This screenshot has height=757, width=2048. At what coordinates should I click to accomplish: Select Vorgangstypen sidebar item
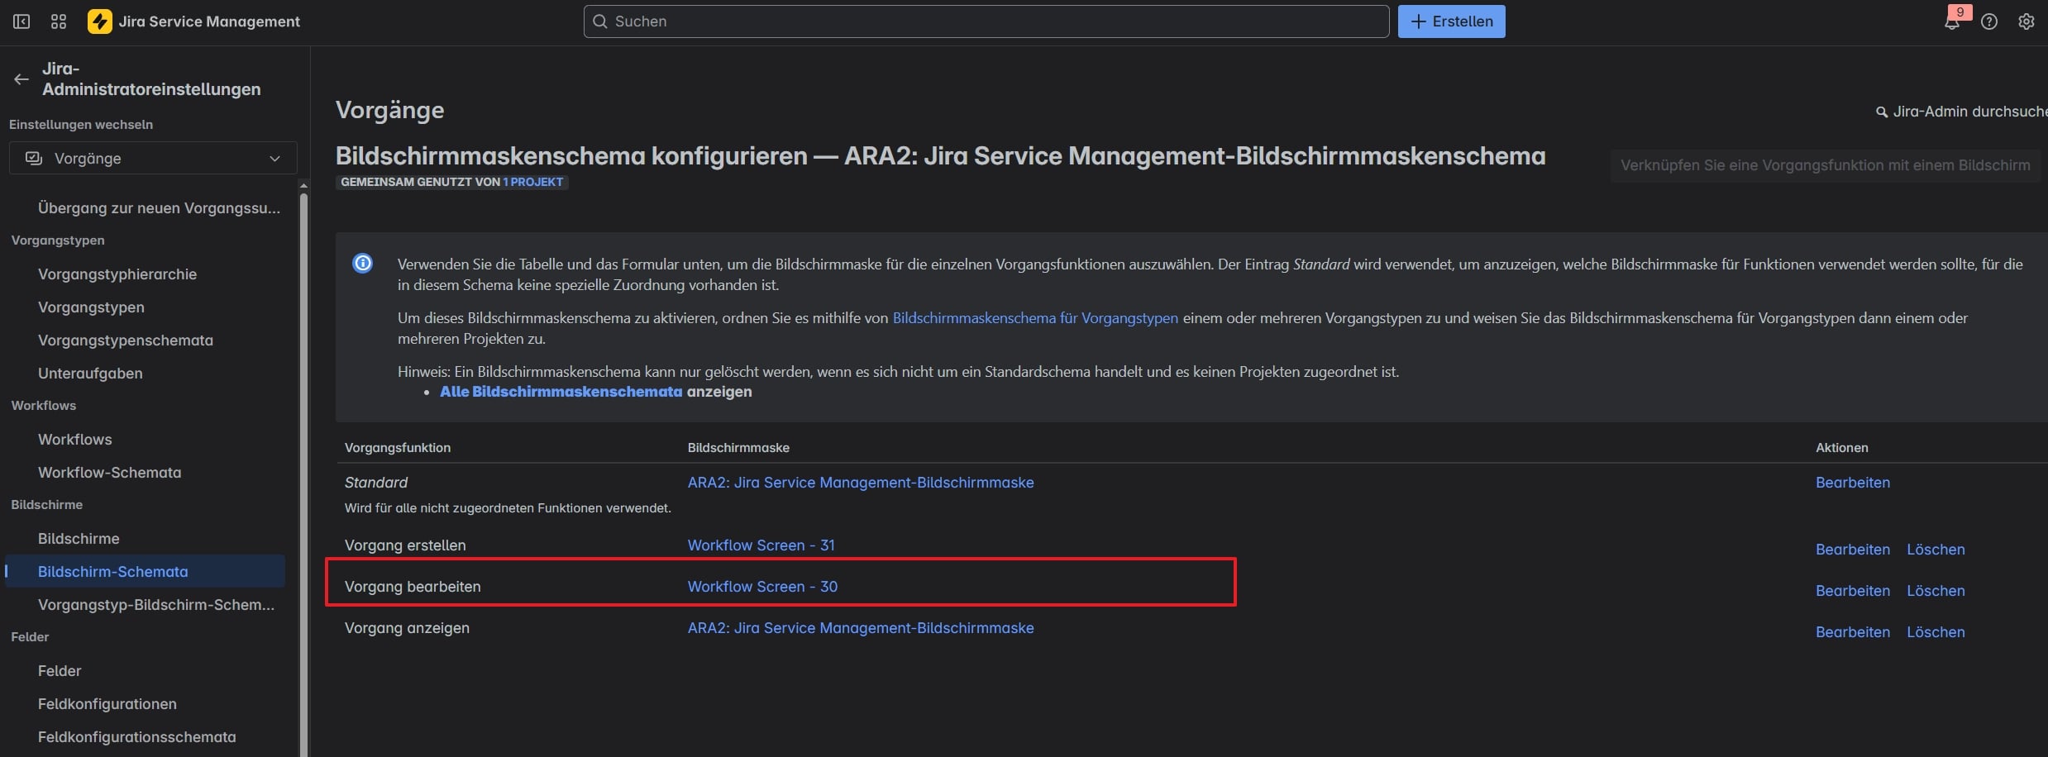91,307
